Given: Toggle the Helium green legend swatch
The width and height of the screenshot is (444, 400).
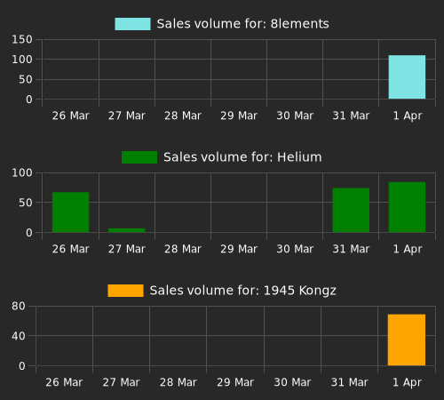Looking at the screenshot, I should (x=139, y=157).
